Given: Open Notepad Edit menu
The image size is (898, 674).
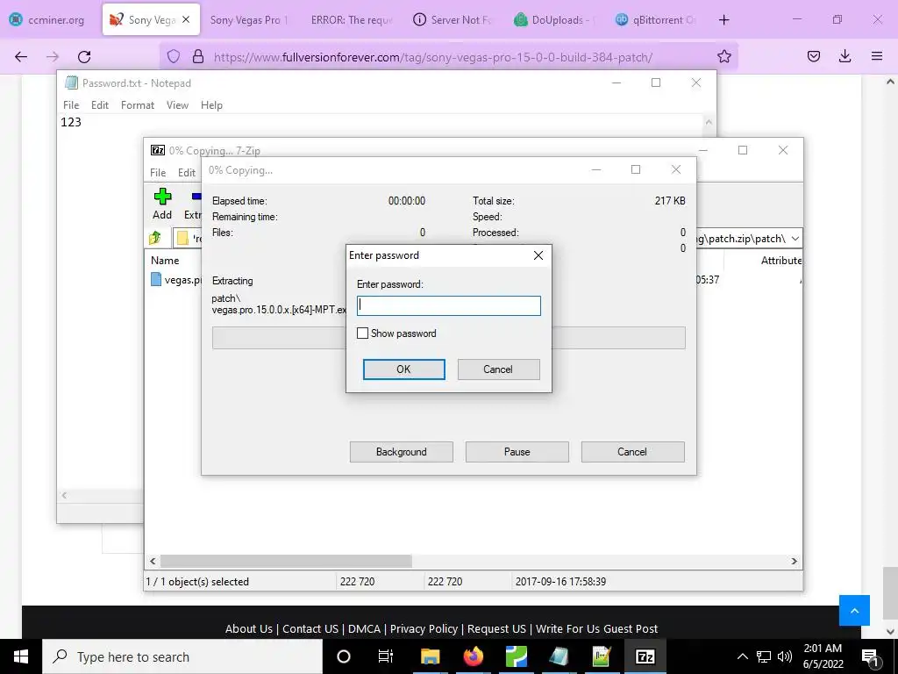Looking at the screenshot, I should tap(100, 105).
